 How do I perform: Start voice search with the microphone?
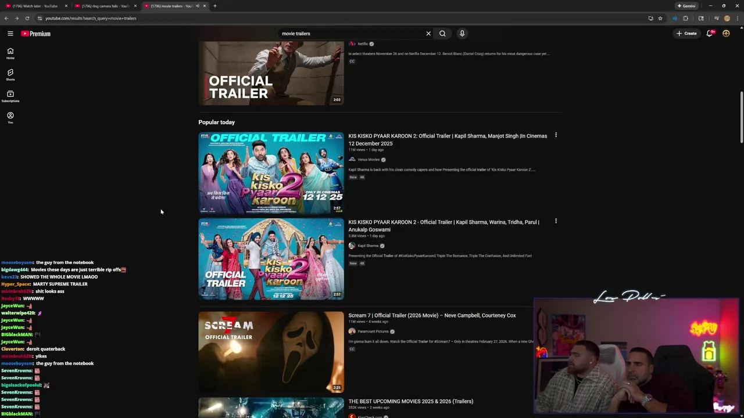(x=462, y=34)
